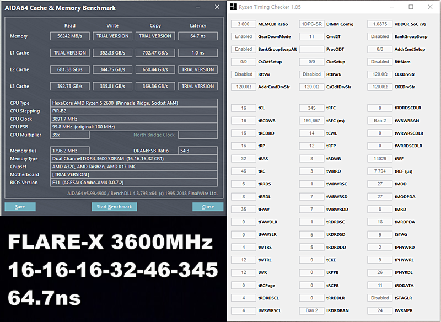Click the CPU Clock 3891.7 MHz field
Viewport: 441px width, 322px height.
(x=134, y=119)
